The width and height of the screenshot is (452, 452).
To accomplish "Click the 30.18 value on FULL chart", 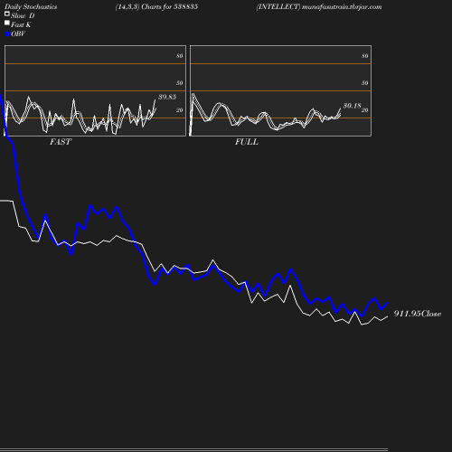I will pos(352,106).
